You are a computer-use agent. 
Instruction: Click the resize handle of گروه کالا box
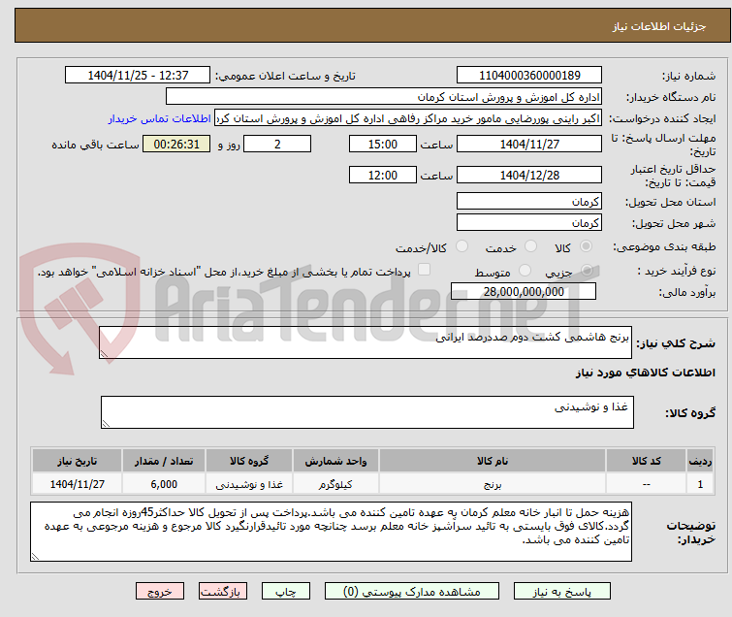(106, 424)
